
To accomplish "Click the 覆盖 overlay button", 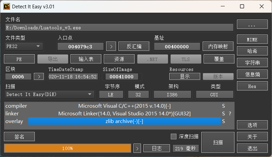I will 219,59.
